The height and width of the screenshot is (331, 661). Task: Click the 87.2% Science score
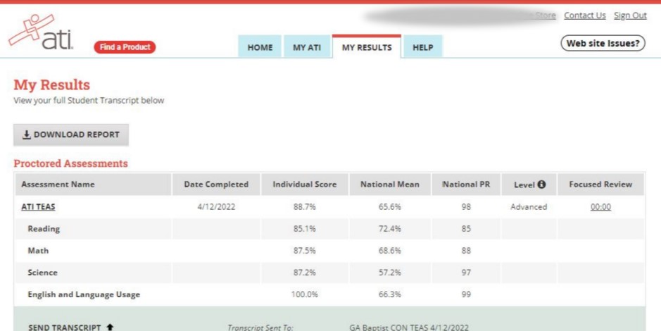(304, 273)
